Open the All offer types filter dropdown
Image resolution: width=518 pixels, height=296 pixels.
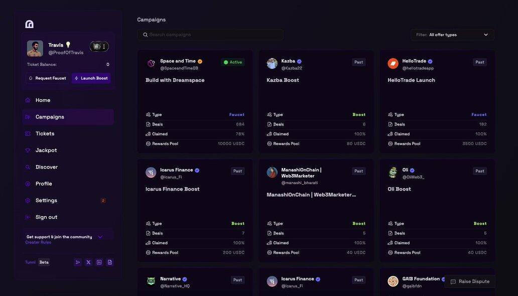[x=452, y=35]
